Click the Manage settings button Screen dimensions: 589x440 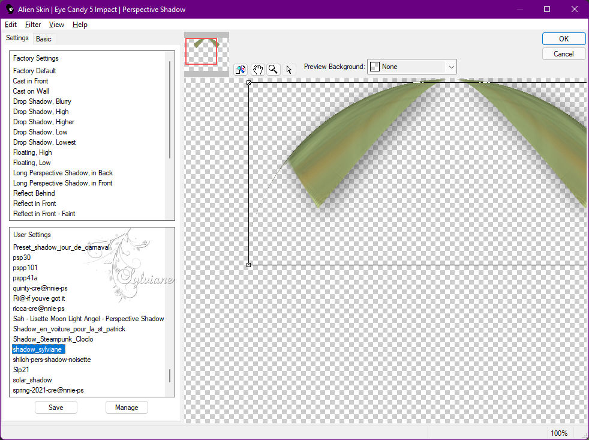tap(127, 407)
